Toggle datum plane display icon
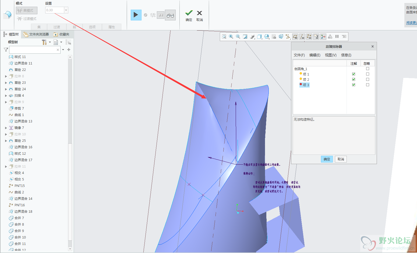The image size is (417, 253). click(295, 37)
